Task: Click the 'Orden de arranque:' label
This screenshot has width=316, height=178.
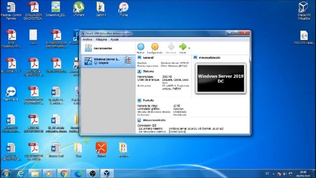Action: coord(149,80)
